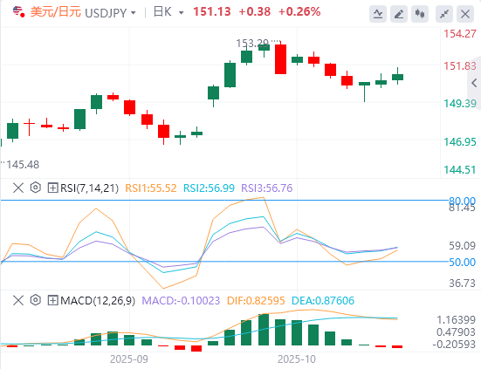Open the indicator line chart tool
The height and width of the screenshot is (369, 481).
(378, 14)
